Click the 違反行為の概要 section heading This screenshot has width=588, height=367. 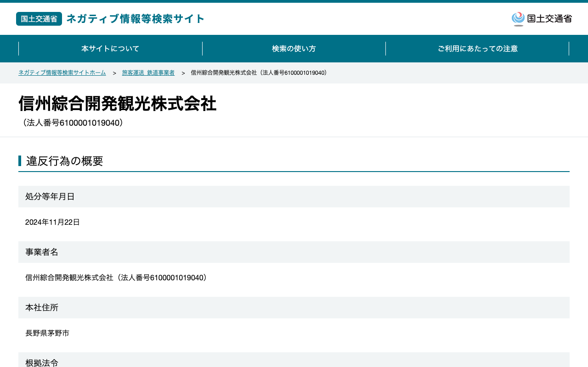point(65,161)
